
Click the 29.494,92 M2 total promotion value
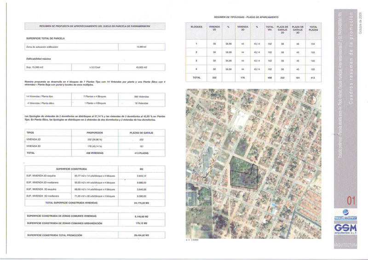(x=141, y=235)
